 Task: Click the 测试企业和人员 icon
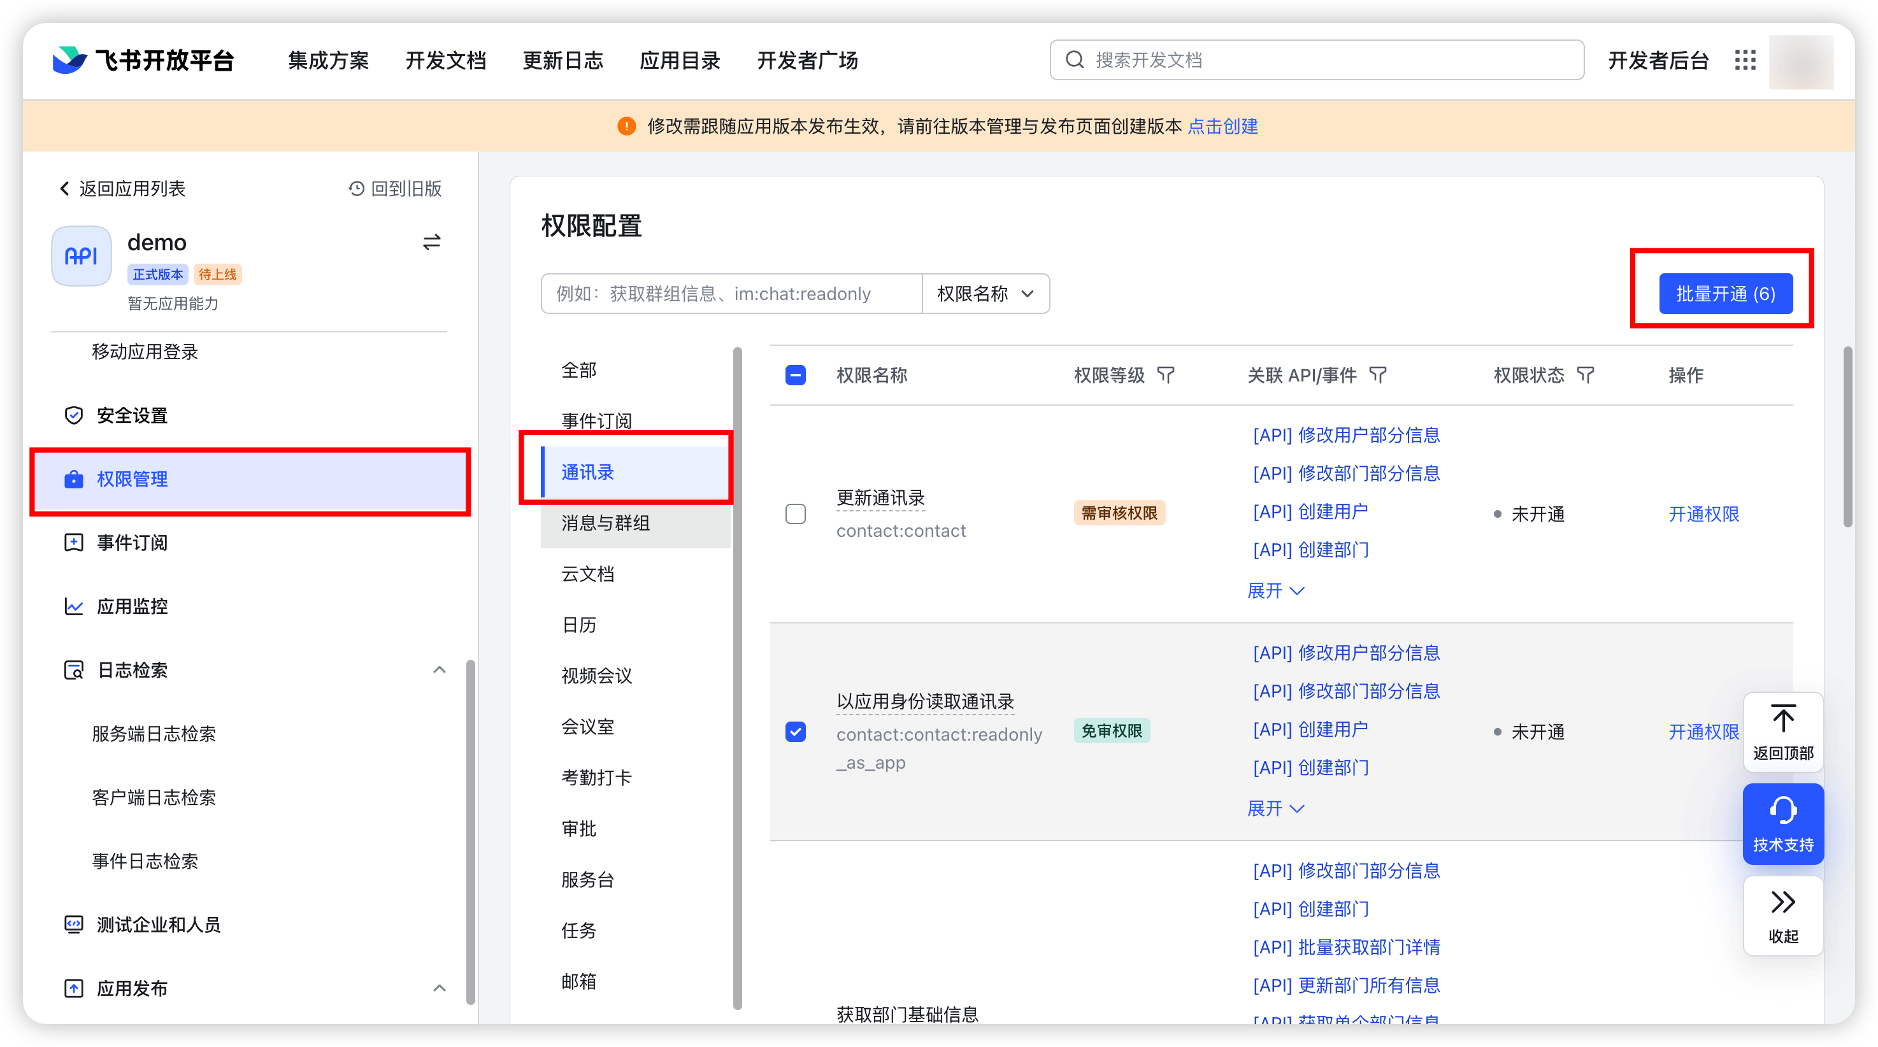pos(74,925)
